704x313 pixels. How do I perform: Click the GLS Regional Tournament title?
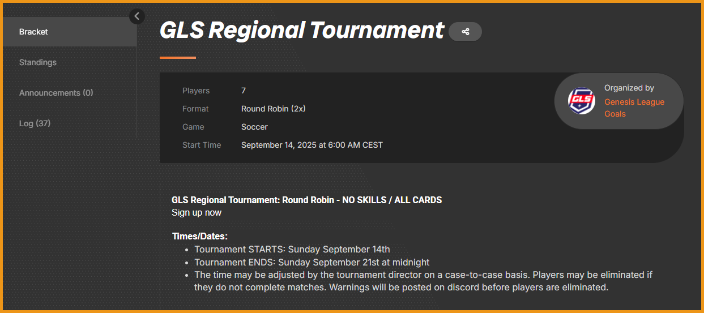click(x=301, y=31)
